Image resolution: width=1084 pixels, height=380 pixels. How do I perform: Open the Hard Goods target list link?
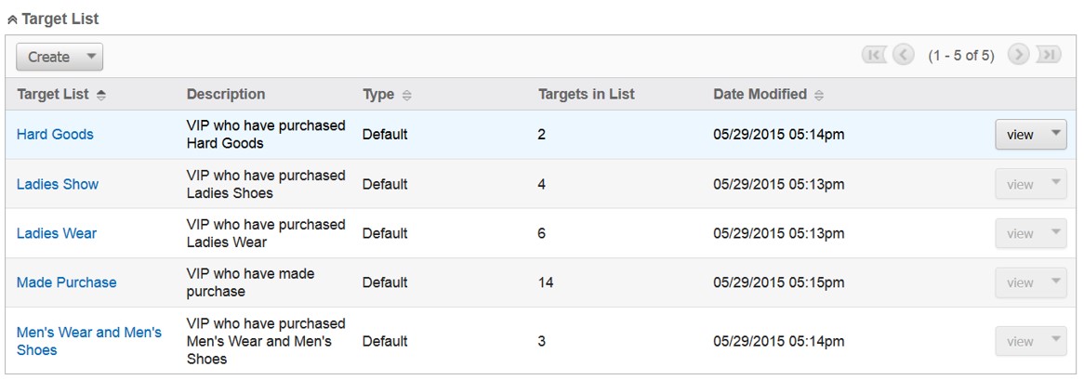55,135
